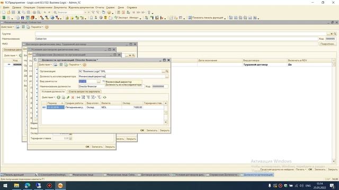Open Действия dropdown in Физические лица window

[7, 27]
